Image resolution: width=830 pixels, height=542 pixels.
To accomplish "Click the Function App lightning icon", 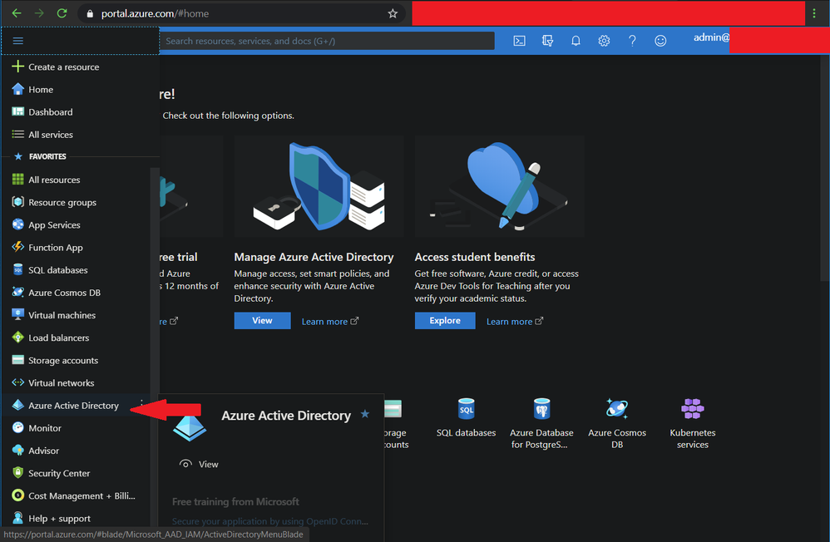I will [18, 247].
